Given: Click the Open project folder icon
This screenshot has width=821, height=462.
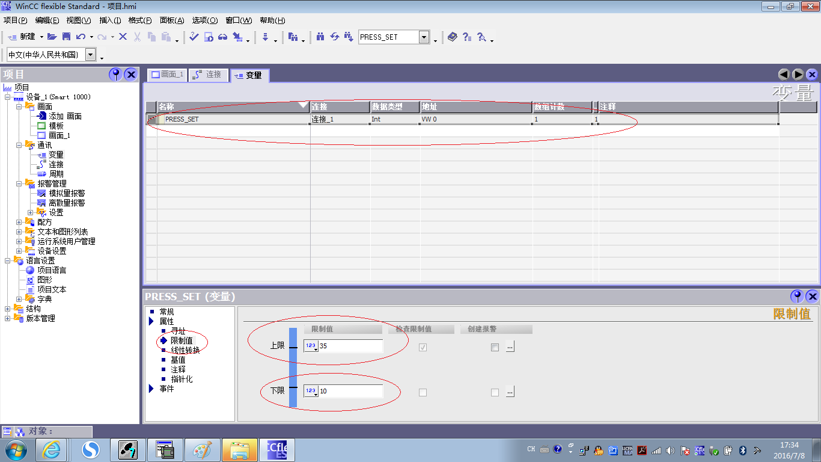Looking at the screenshot, I should 52,37.
